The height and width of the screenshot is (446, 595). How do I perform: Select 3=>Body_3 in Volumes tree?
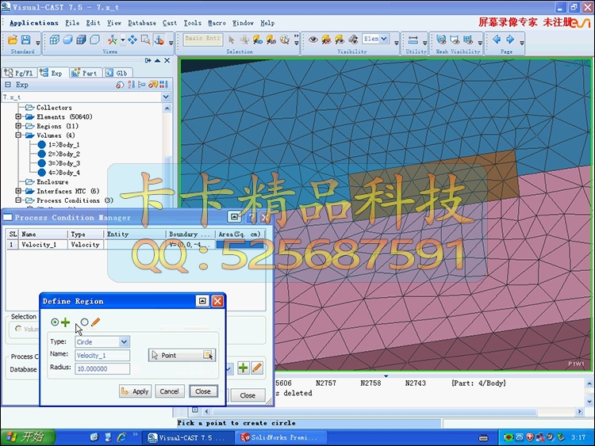pyautogui.click(x=63, y=163)
